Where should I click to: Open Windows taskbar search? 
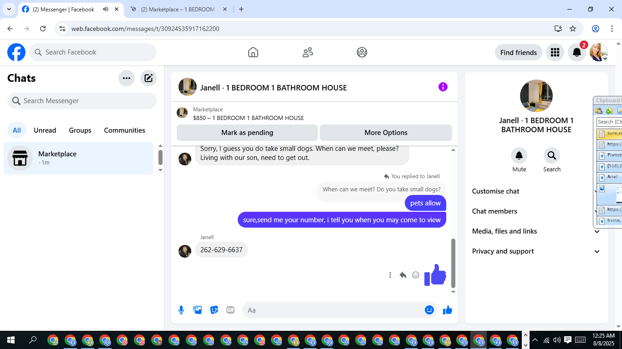[x=33, y=340]
